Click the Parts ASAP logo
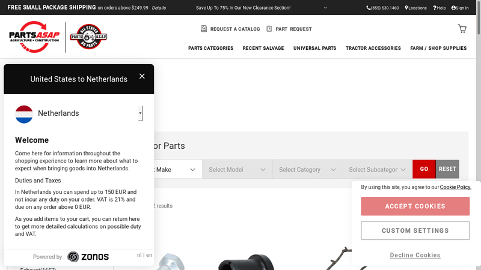 [35, 37]
